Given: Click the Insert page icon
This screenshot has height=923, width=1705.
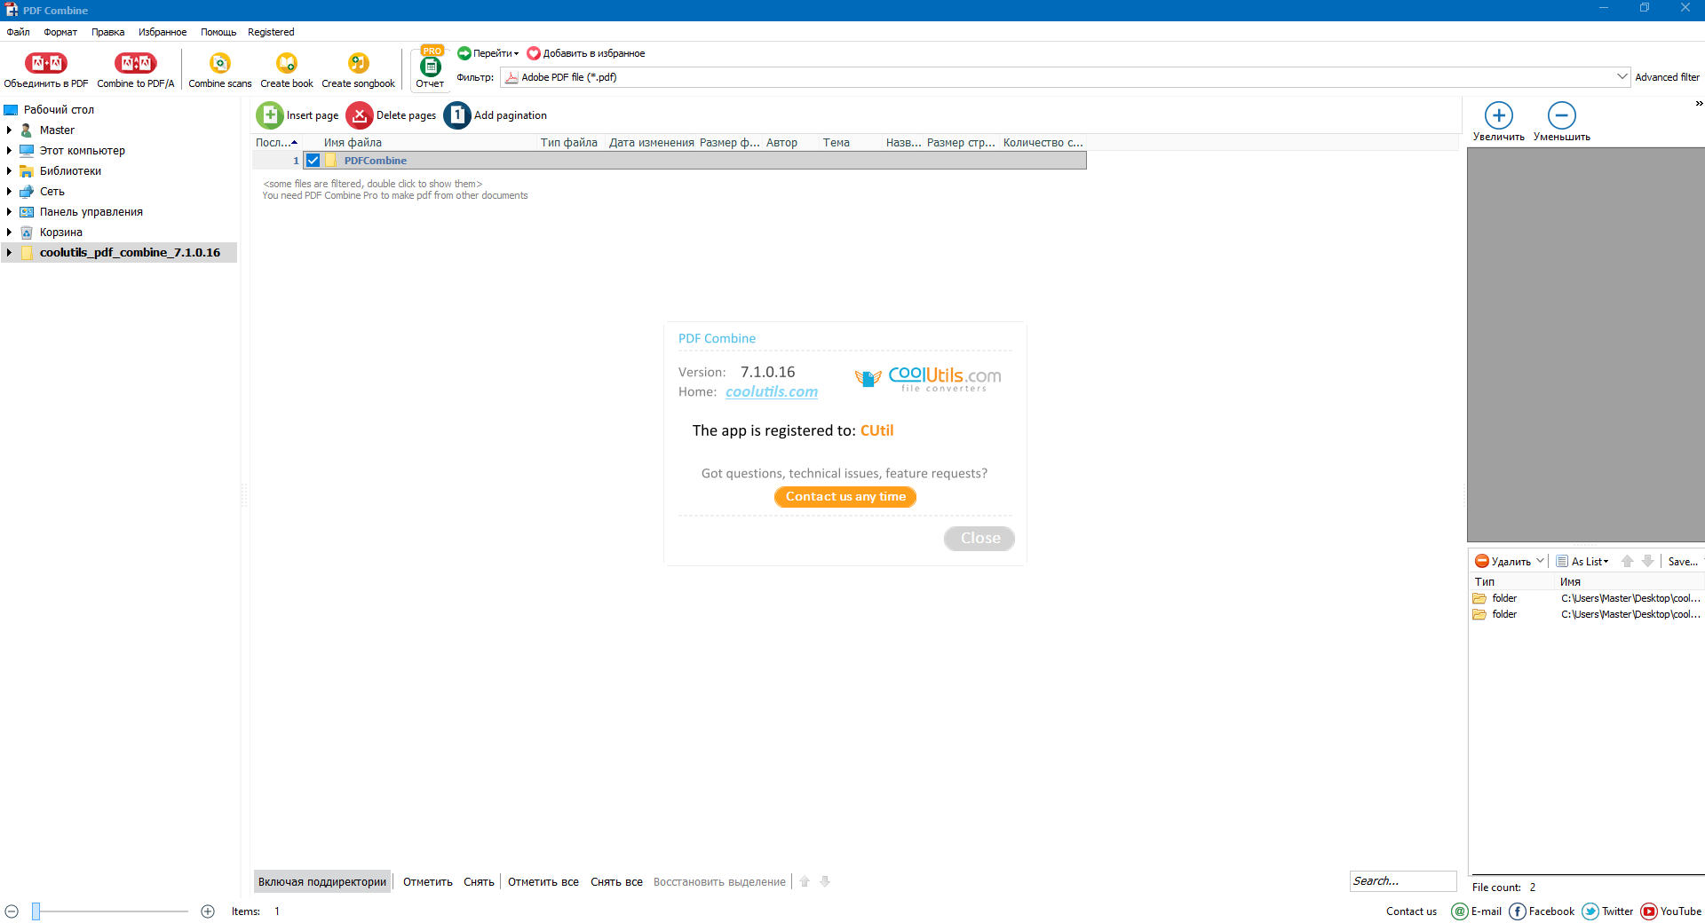Looking at the screenshot, I should click(270, 115).
